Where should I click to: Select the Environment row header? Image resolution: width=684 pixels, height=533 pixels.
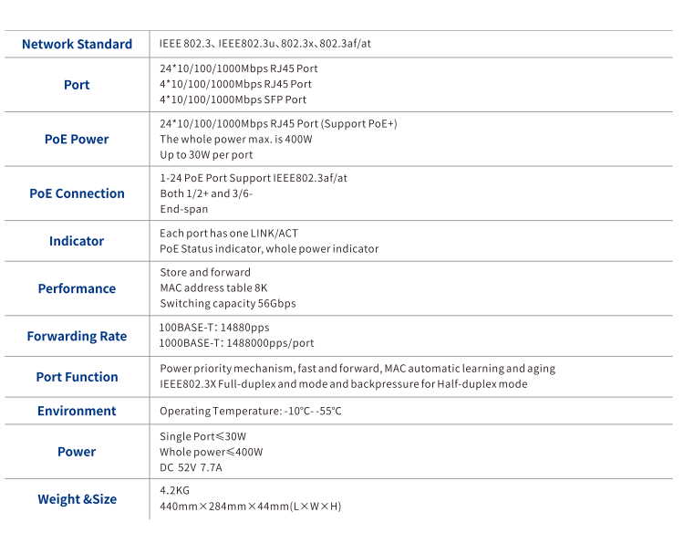77,411
